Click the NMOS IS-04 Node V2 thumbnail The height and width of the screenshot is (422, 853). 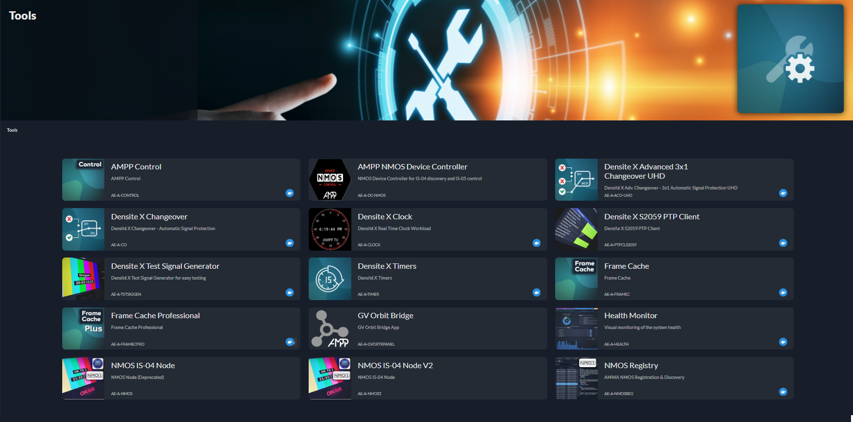[330, 378]
